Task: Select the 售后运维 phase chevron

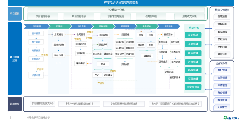Action: (168, 26)
